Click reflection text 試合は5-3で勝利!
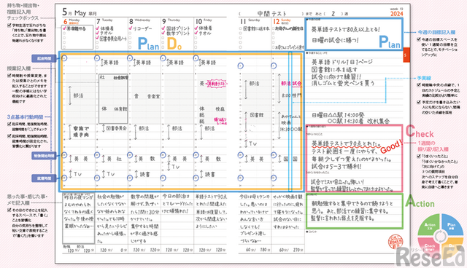The image size is (467, 268). point(336,166)
